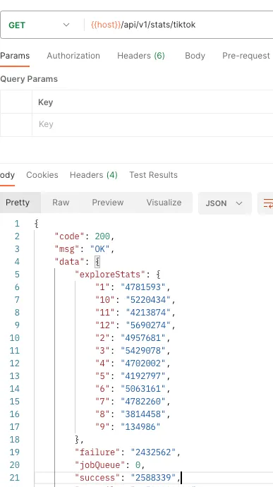Screen dimensions: 273x487
Task: Click the value "4957681"
Action: pyautogui.click(x=143, y=338)
